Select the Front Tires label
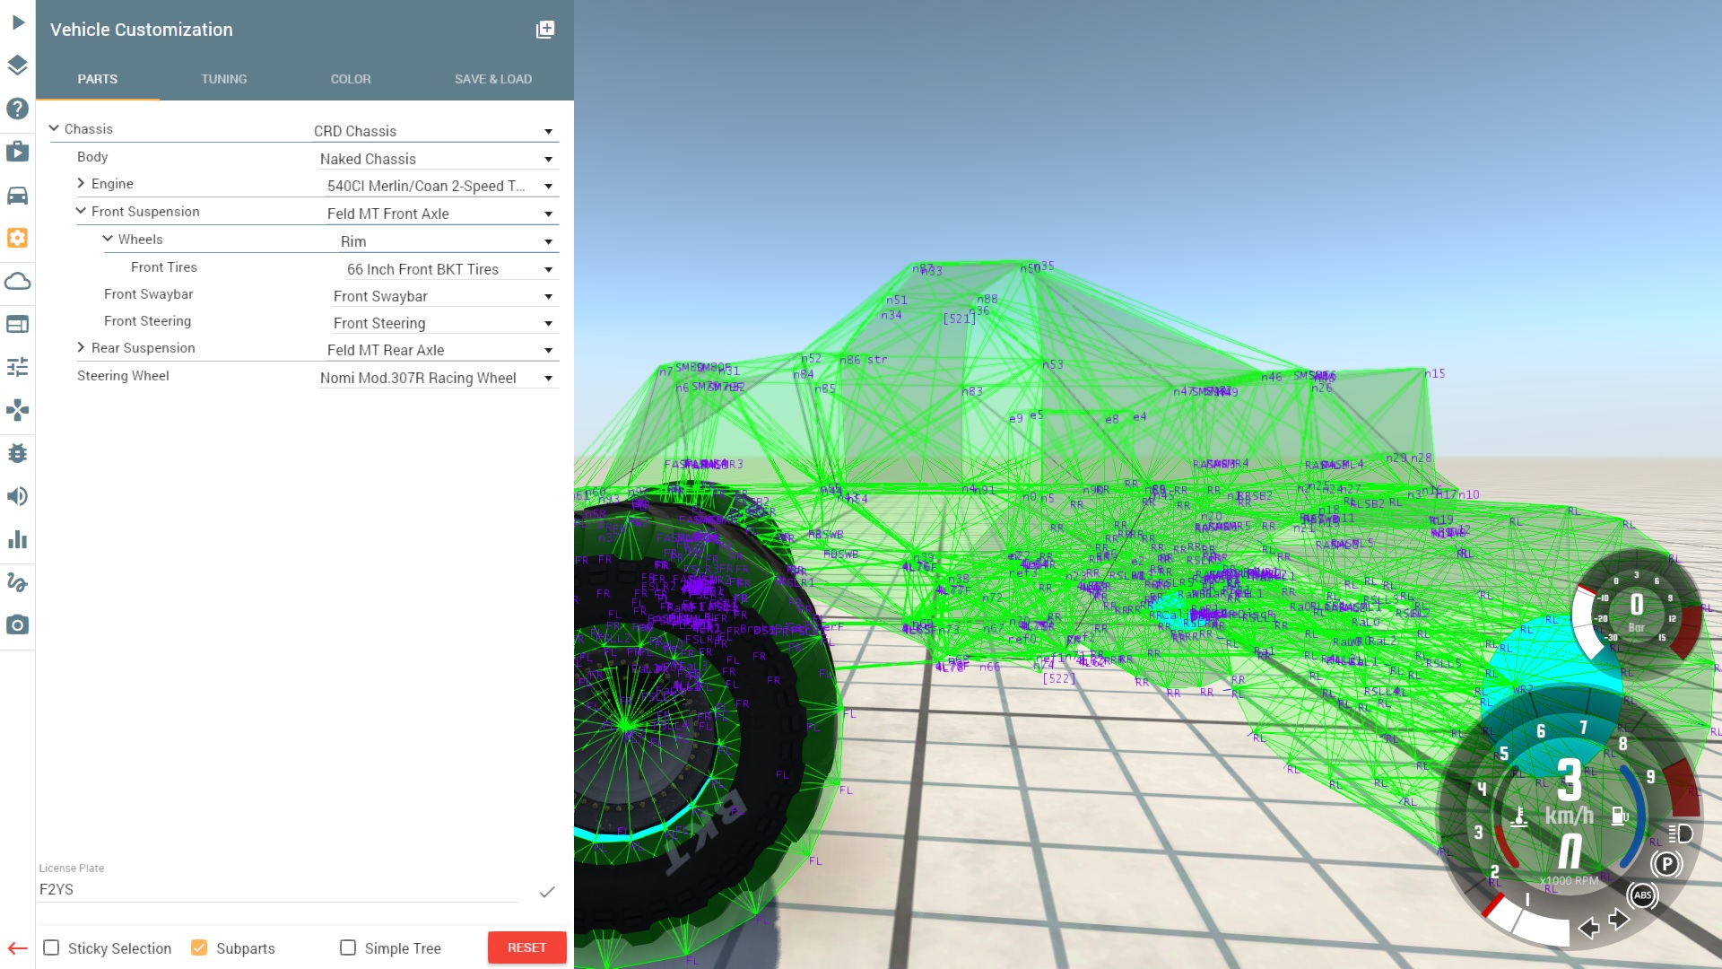Image resolution: width=1722 pixels, height=969 pixels. pos(164,266)
